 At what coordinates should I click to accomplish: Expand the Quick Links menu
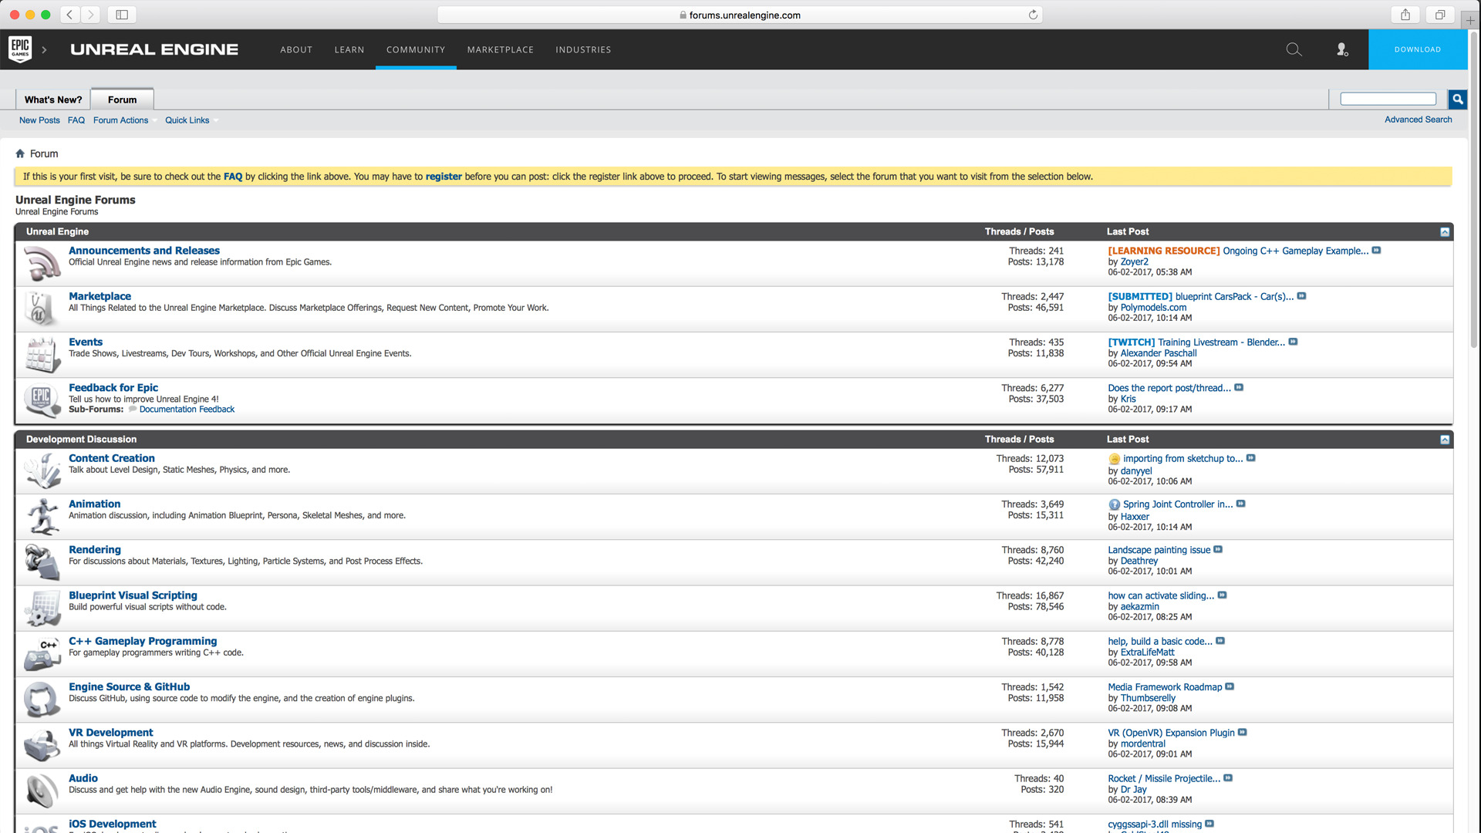pyautogui.click(x=187, y=120)
